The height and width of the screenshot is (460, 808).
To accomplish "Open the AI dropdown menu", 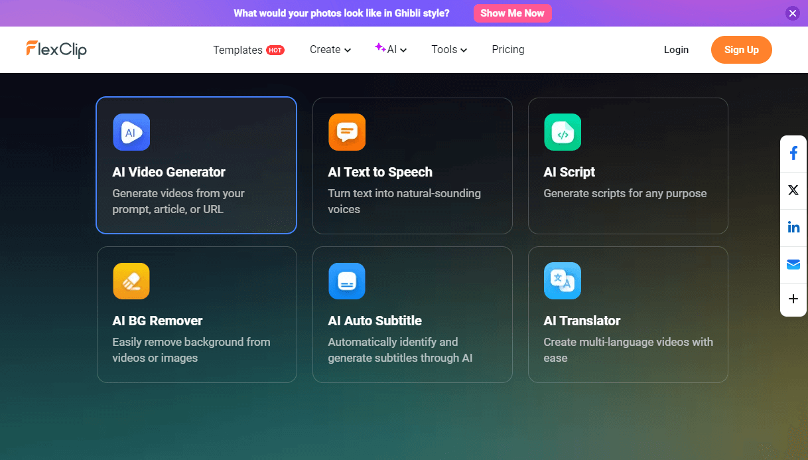I will [391, 49].
